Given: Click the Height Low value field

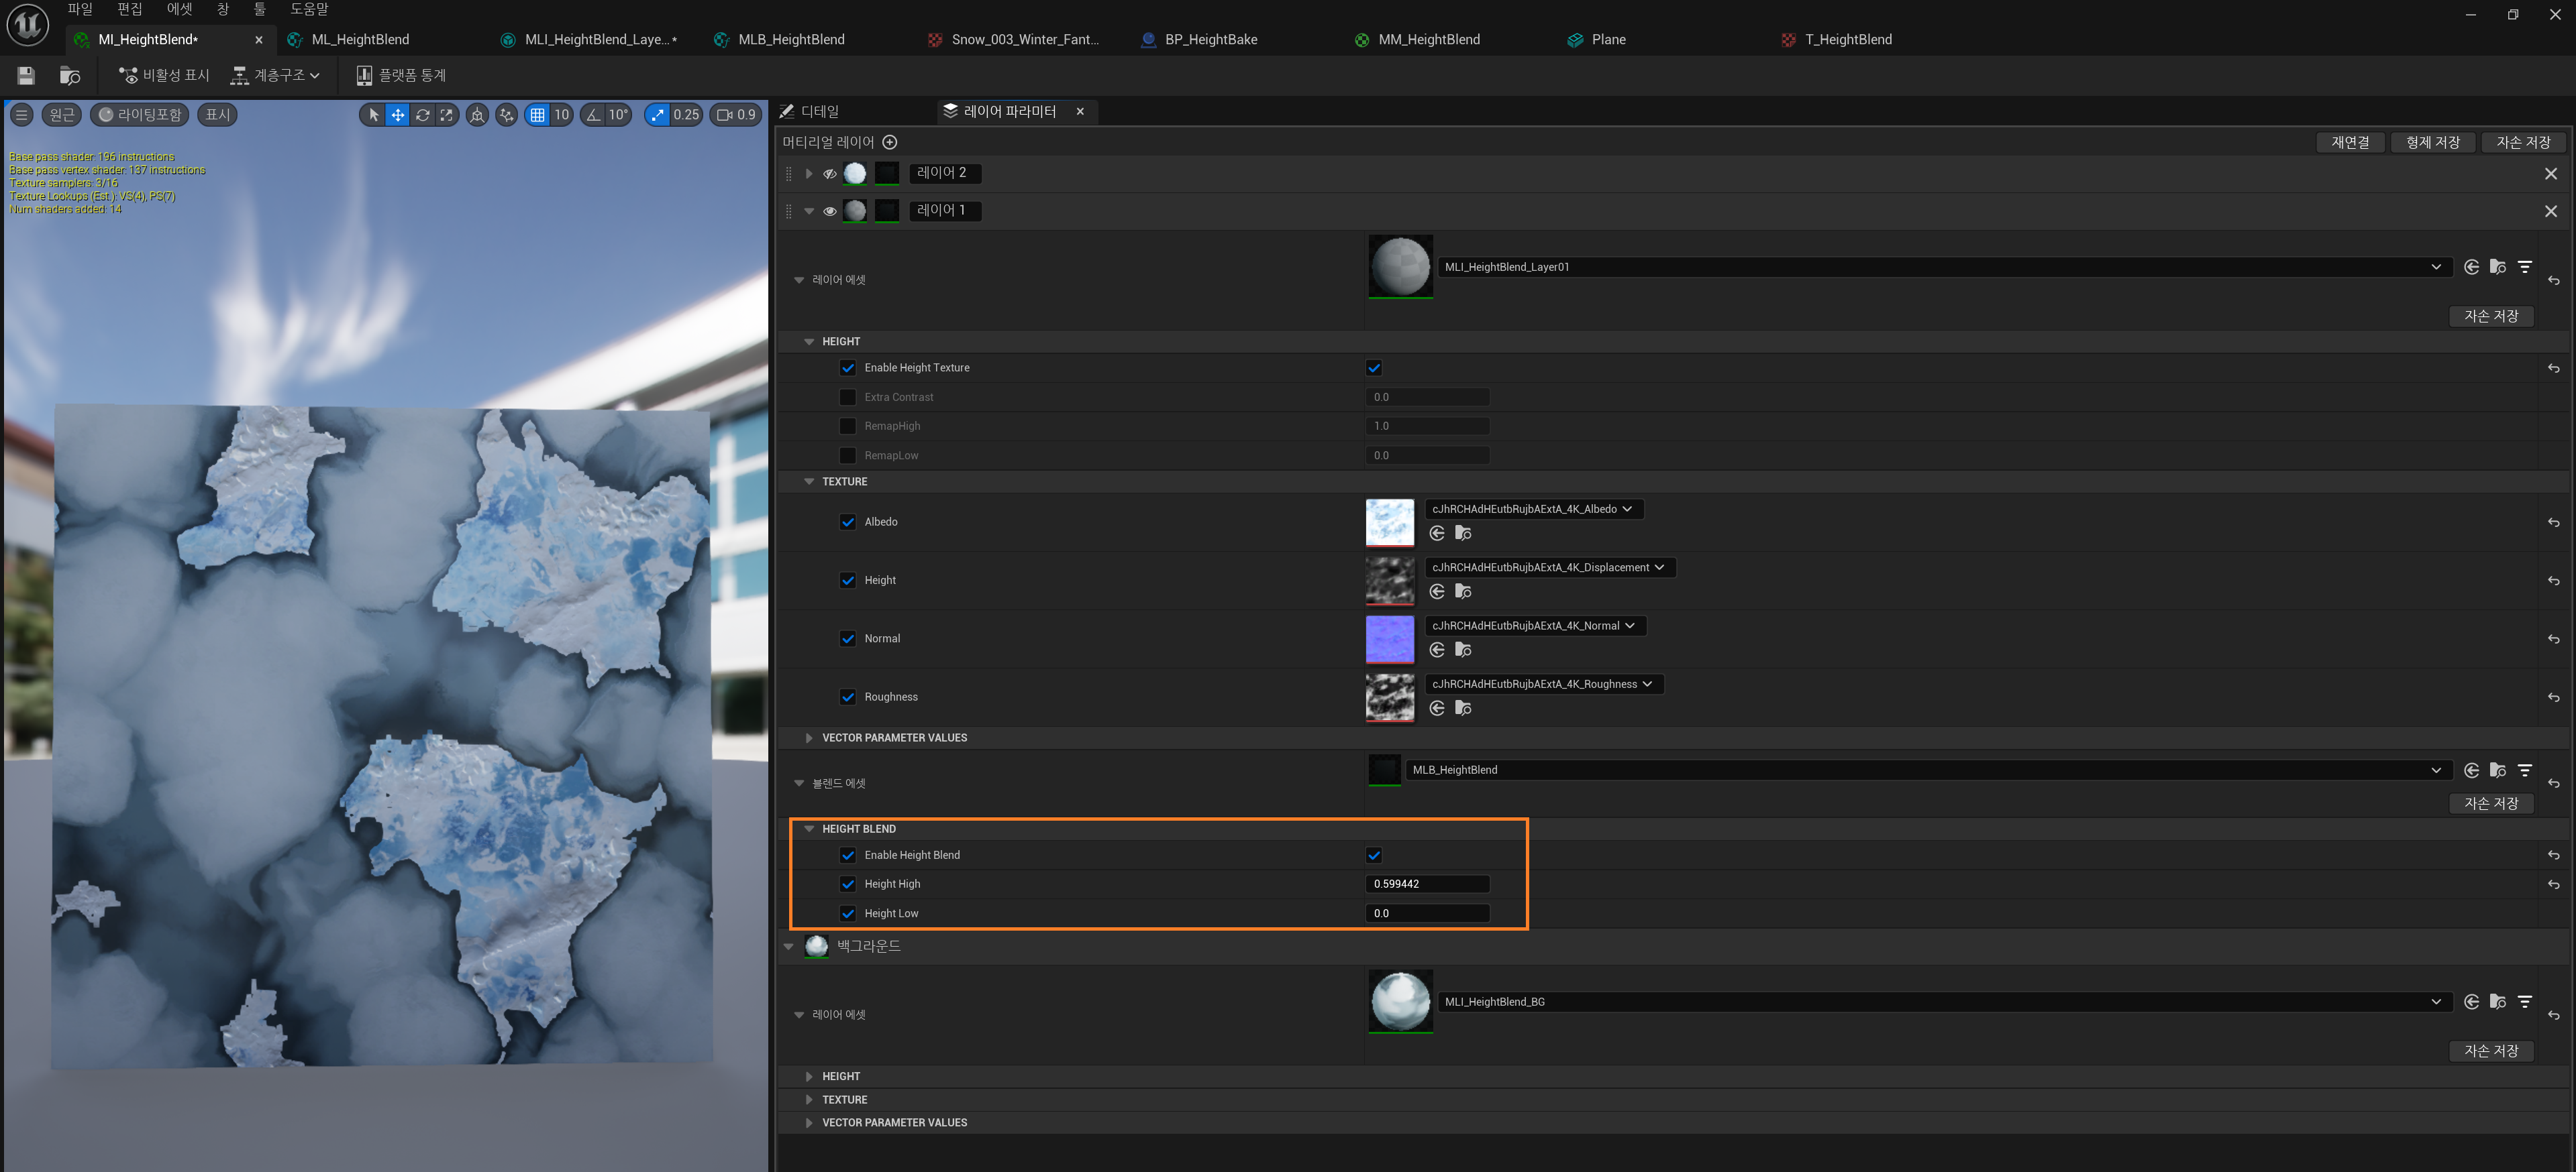Looking at the screenshot, I should (x=1426, y=913).
